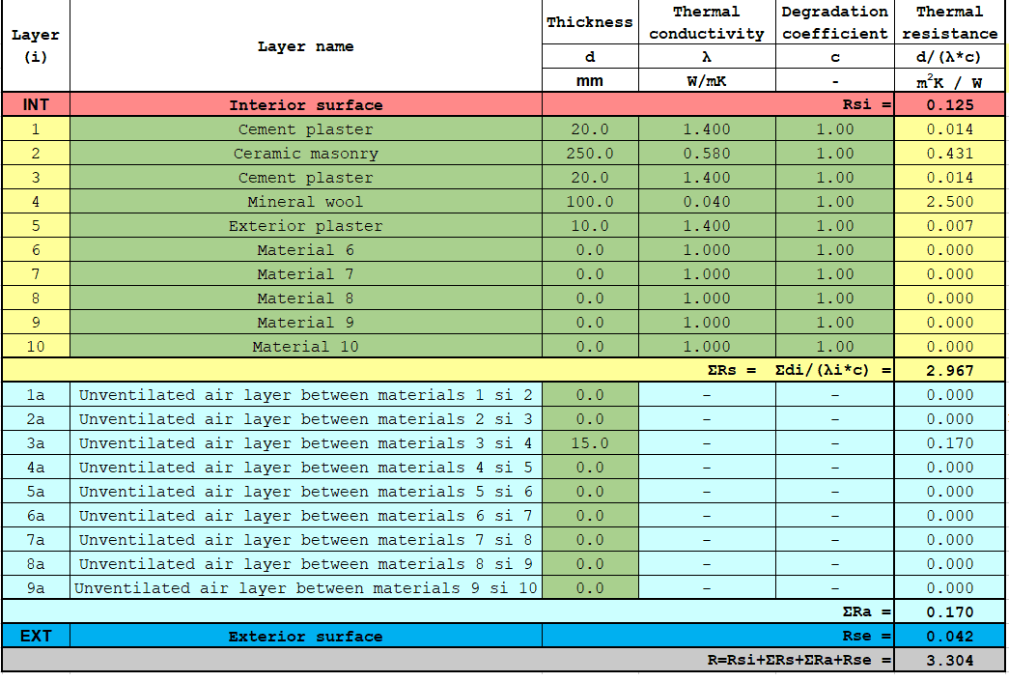1009x682 pixels.
Task: Click air layer 3a thickness cell 15.0
Action: [590, 443]
